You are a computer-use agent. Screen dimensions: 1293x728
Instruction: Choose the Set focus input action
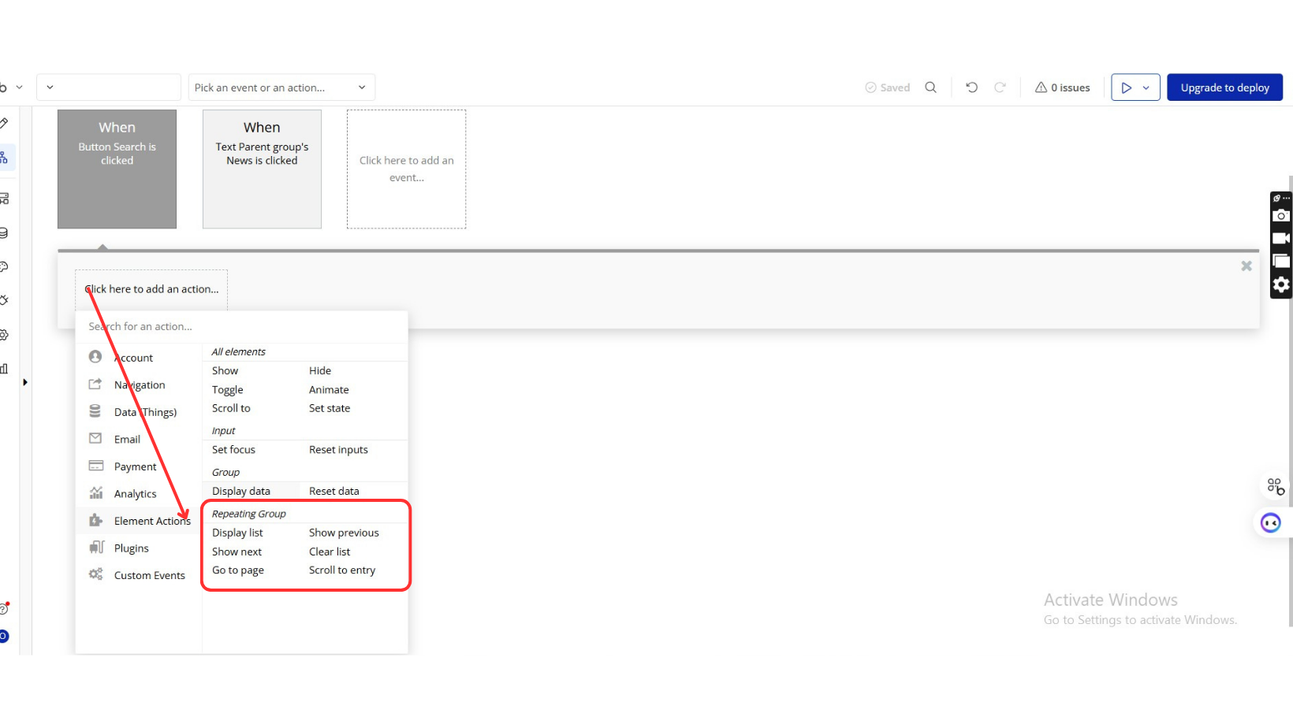(x=233, y=449)
